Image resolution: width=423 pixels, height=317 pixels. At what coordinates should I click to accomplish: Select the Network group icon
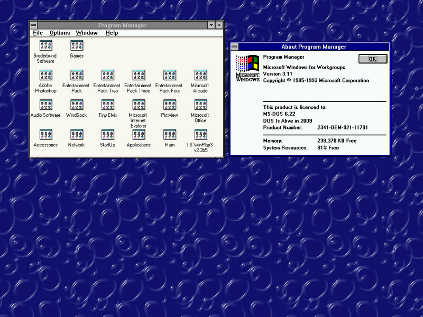(x=77, y=135)
